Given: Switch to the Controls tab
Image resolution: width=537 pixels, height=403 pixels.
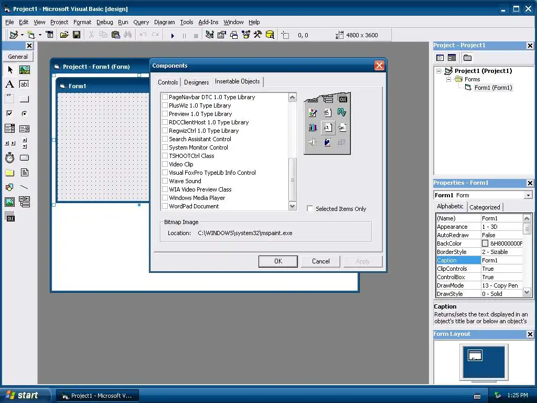Looking at the screenshot, I should point(168,82).
